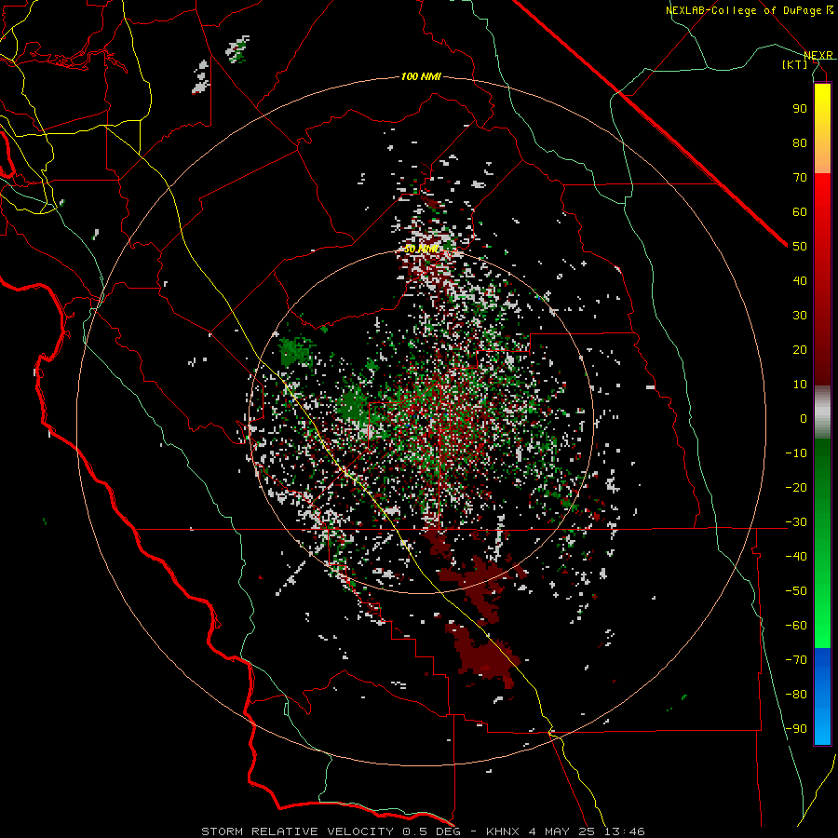Click the -20 value on velocity scale

tap(796, 487)
